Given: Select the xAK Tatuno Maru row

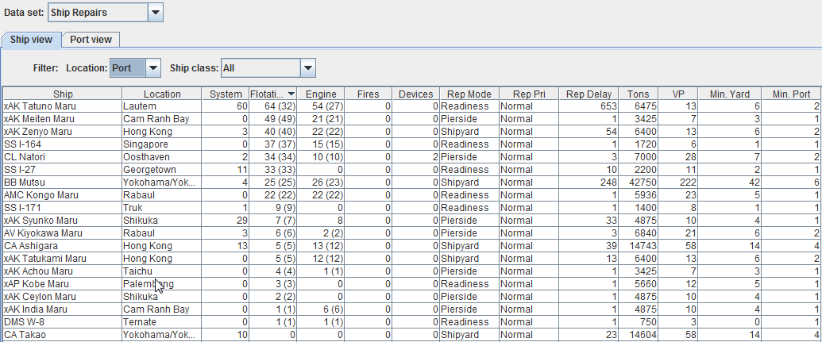Looking at the screenshot, I should pyautogui.click(x=412, y=106).
